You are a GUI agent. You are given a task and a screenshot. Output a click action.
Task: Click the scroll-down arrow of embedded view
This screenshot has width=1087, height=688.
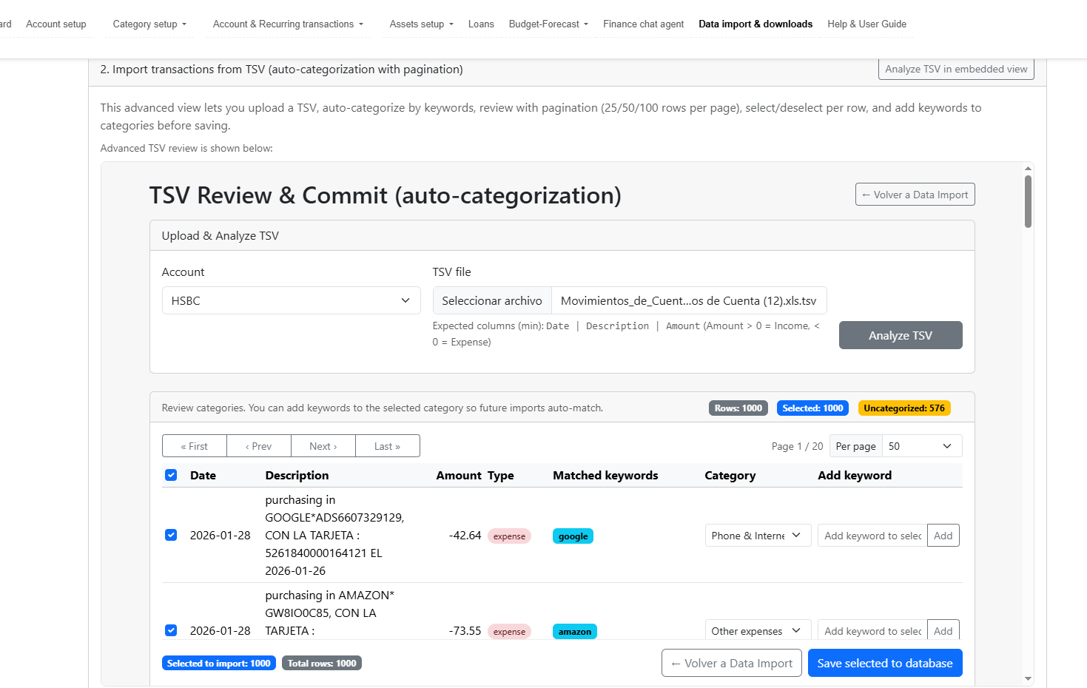[1028, 678]
